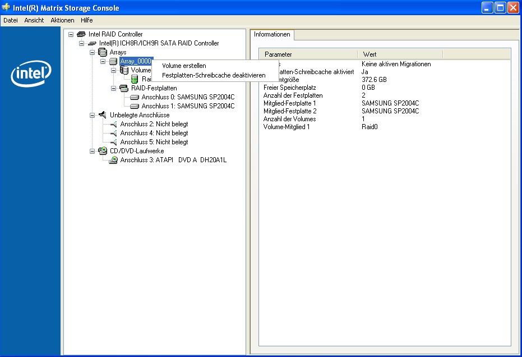Viewport: 522px width, 357px height.
Task: Click the Array_0000 disk icon
Action: [113, 61]
